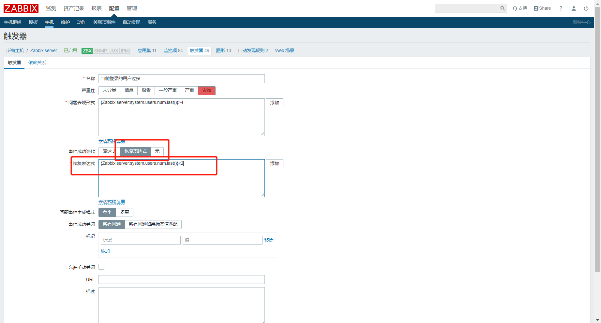
Task: Click the ZBX availability badge
Action: coord(87,51)
